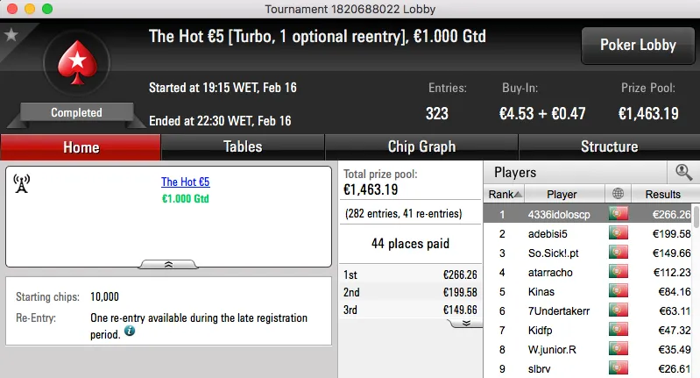Open The Hot €5 link
Image resolution: width=700 pixels, height=378 pixels.
(185, 182)
